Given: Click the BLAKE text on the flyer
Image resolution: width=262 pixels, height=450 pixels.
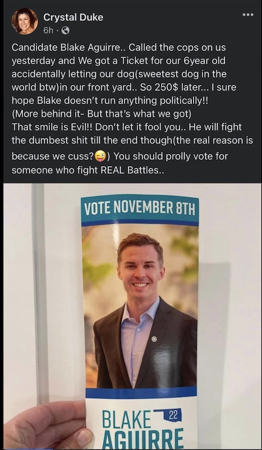Looking at the screenshot, I should (x=126, y=420).
